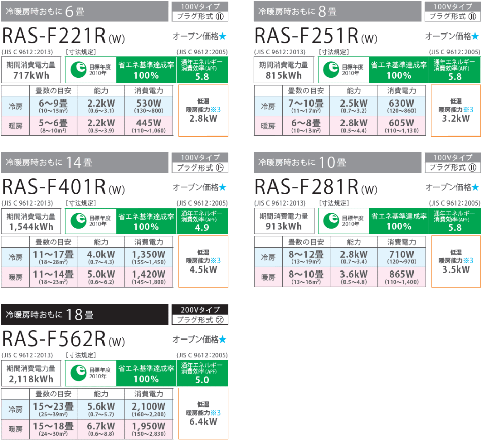This screenshot has width=482, height=441.
Task: Click the blue star beside RAS-F401R's オープン価格
Action: 223,187
